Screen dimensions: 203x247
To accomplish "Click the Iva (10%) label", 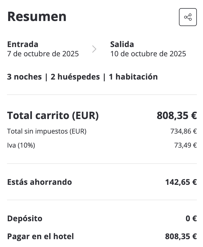I will coord(21,145).
